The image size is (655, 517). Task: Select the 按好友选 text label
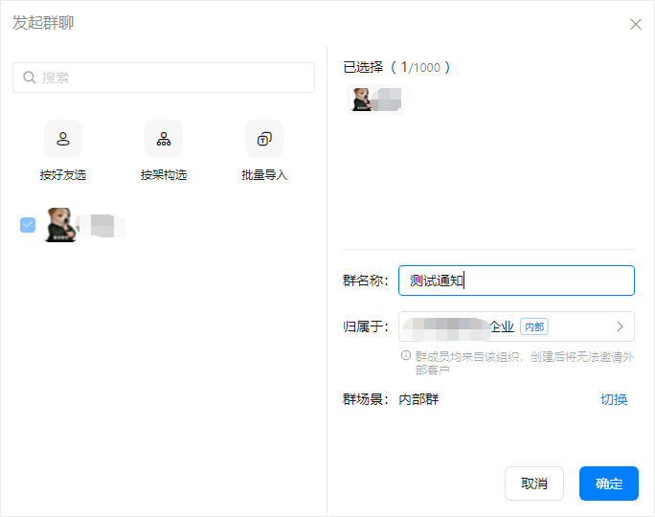[x=63, y=175]
